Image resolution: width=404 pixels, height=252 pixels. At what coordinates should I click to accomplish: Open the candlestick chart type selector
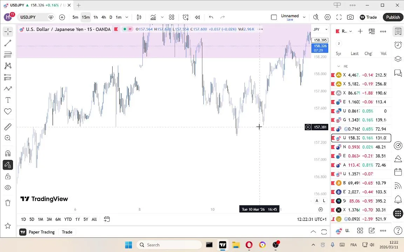(x=139, y=17)
